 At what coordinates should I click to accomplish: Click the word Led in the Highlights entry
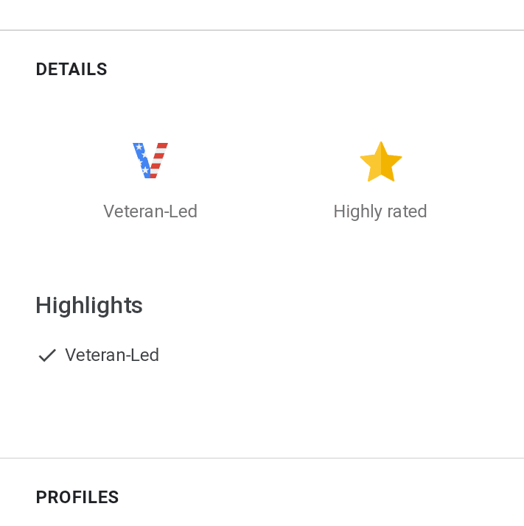(146, 355)
